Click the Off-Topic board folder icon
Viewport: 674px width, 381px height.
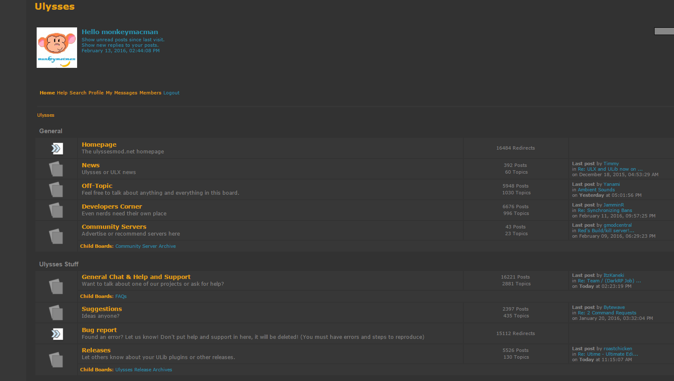(x=56, y=190)
